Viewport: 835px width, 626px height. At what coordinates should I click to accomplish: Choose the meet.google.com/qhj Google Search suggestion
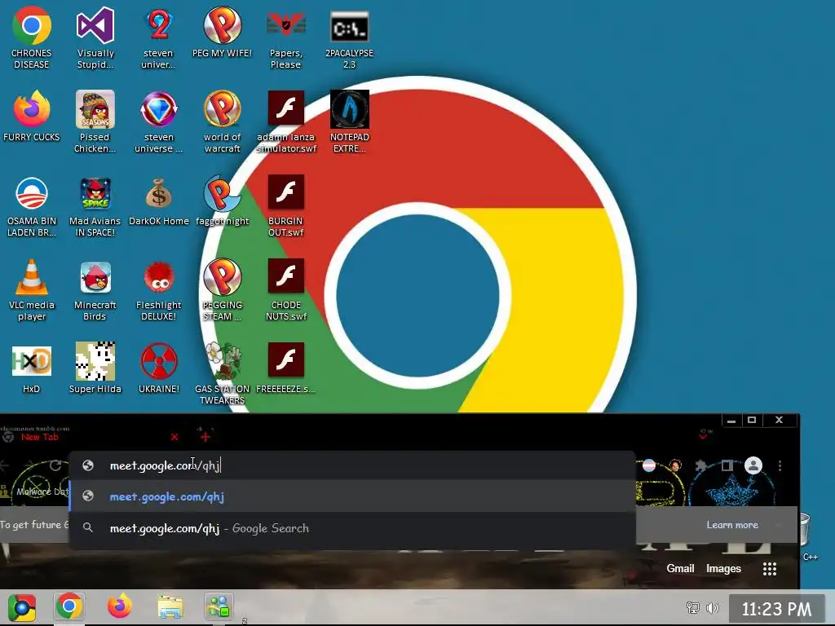[x=352, y=528]
